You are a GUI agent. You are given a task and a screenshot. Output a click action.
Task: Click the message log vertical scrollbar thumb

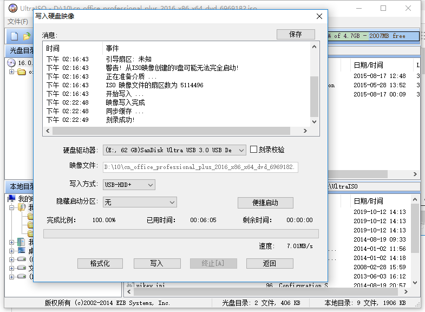pyautogui.click(x=314, y=96)
